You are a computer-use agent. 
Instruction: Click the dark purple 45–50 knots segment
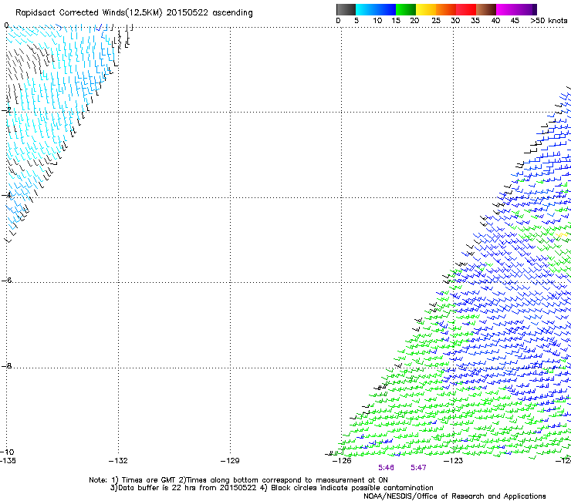526,9
